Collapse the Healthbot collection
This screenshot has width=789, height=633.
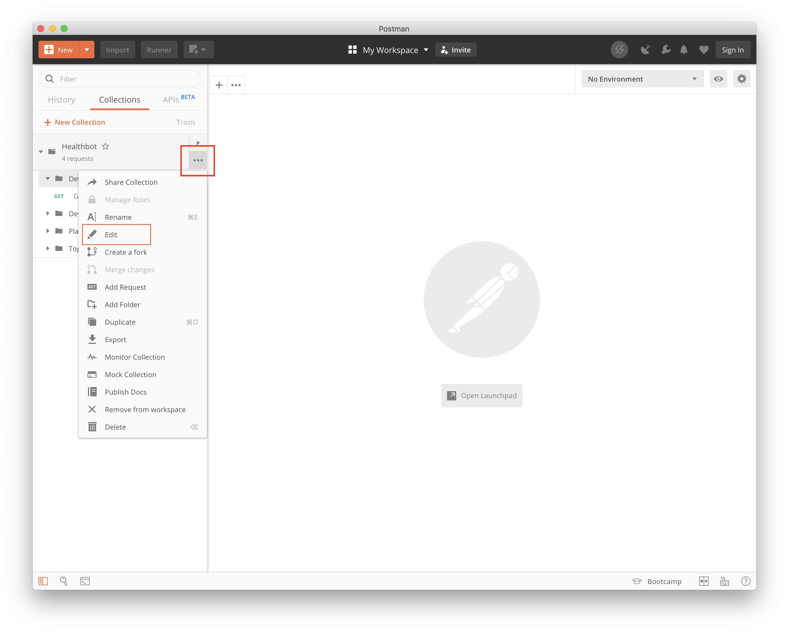tap(41, 152)
